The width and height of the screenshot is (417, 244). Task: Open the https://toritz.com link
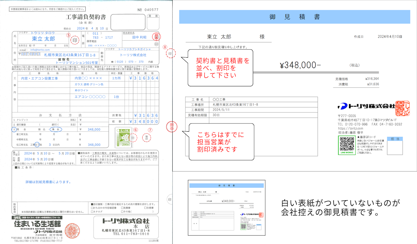(350, 128)
